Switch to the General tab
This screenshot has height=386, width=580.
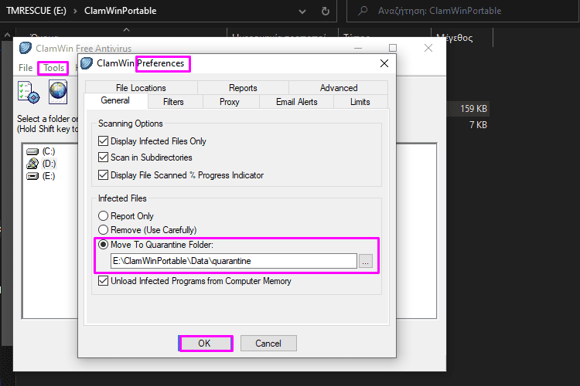115,100
